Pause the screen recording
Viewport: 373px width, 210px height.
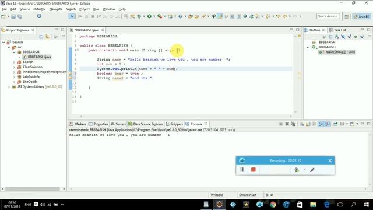click(x=242, y=170)
